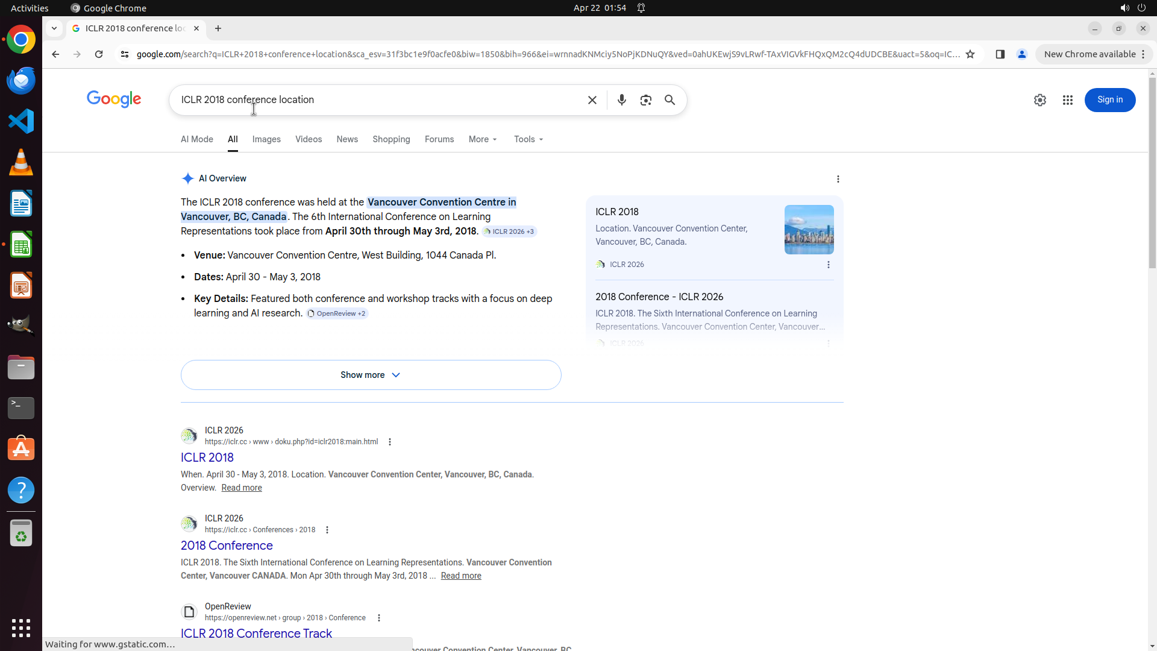
Task: Bookmark this page with star icon
Action: [970, 54]
